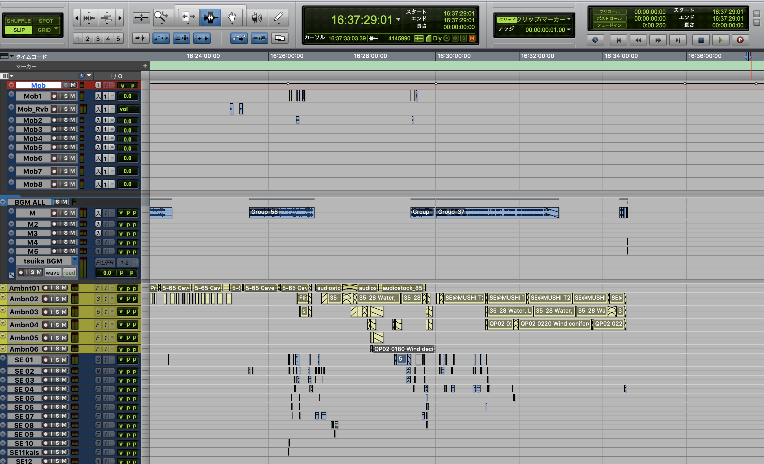The height and width of the screenshot is (464, 764).
Task: Select the Selector waveform tool
Action: pyautogui.click(x=210, y=17)
